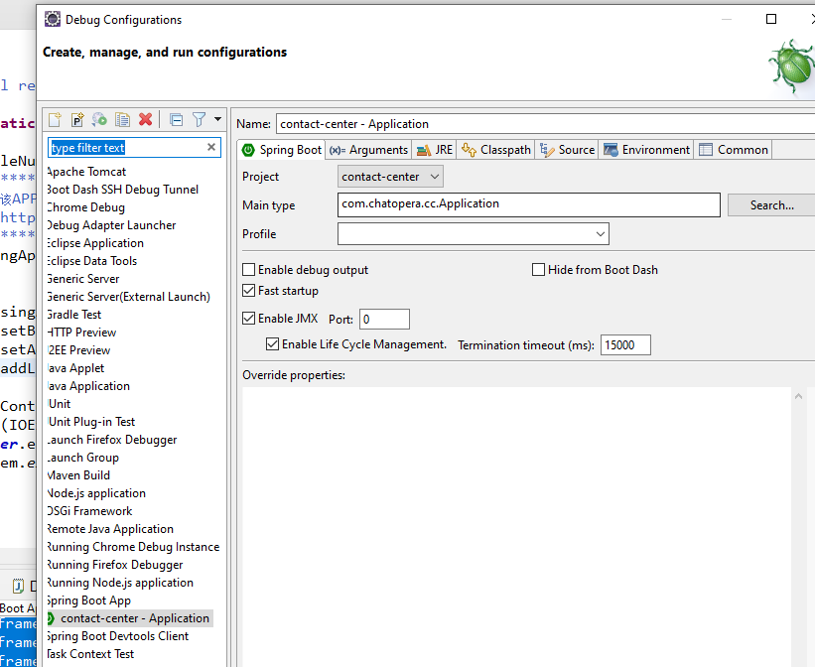Image resolution: width=815 pixels, height=667 pixels.
Task: Open the Project contact-center dropdown
Action: [x=390, y=177]
